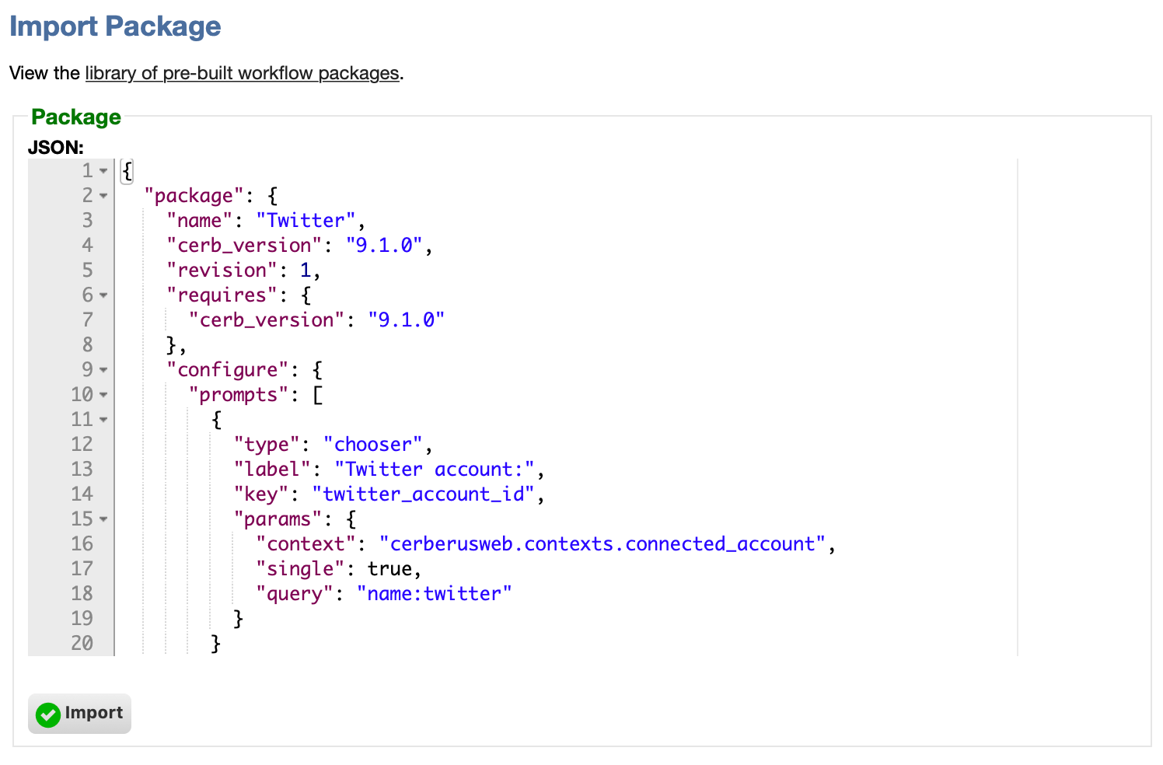Click the "query" key on line 18
The width and height of the screenshot is (1163, 765).
click(295, 594)
